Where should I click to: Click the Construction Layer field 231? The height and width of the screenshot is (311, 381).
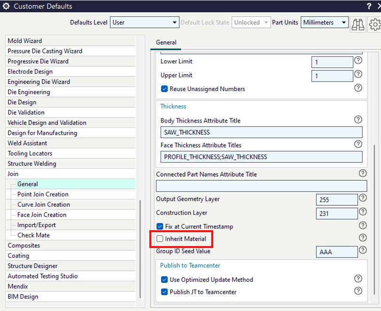337,214
